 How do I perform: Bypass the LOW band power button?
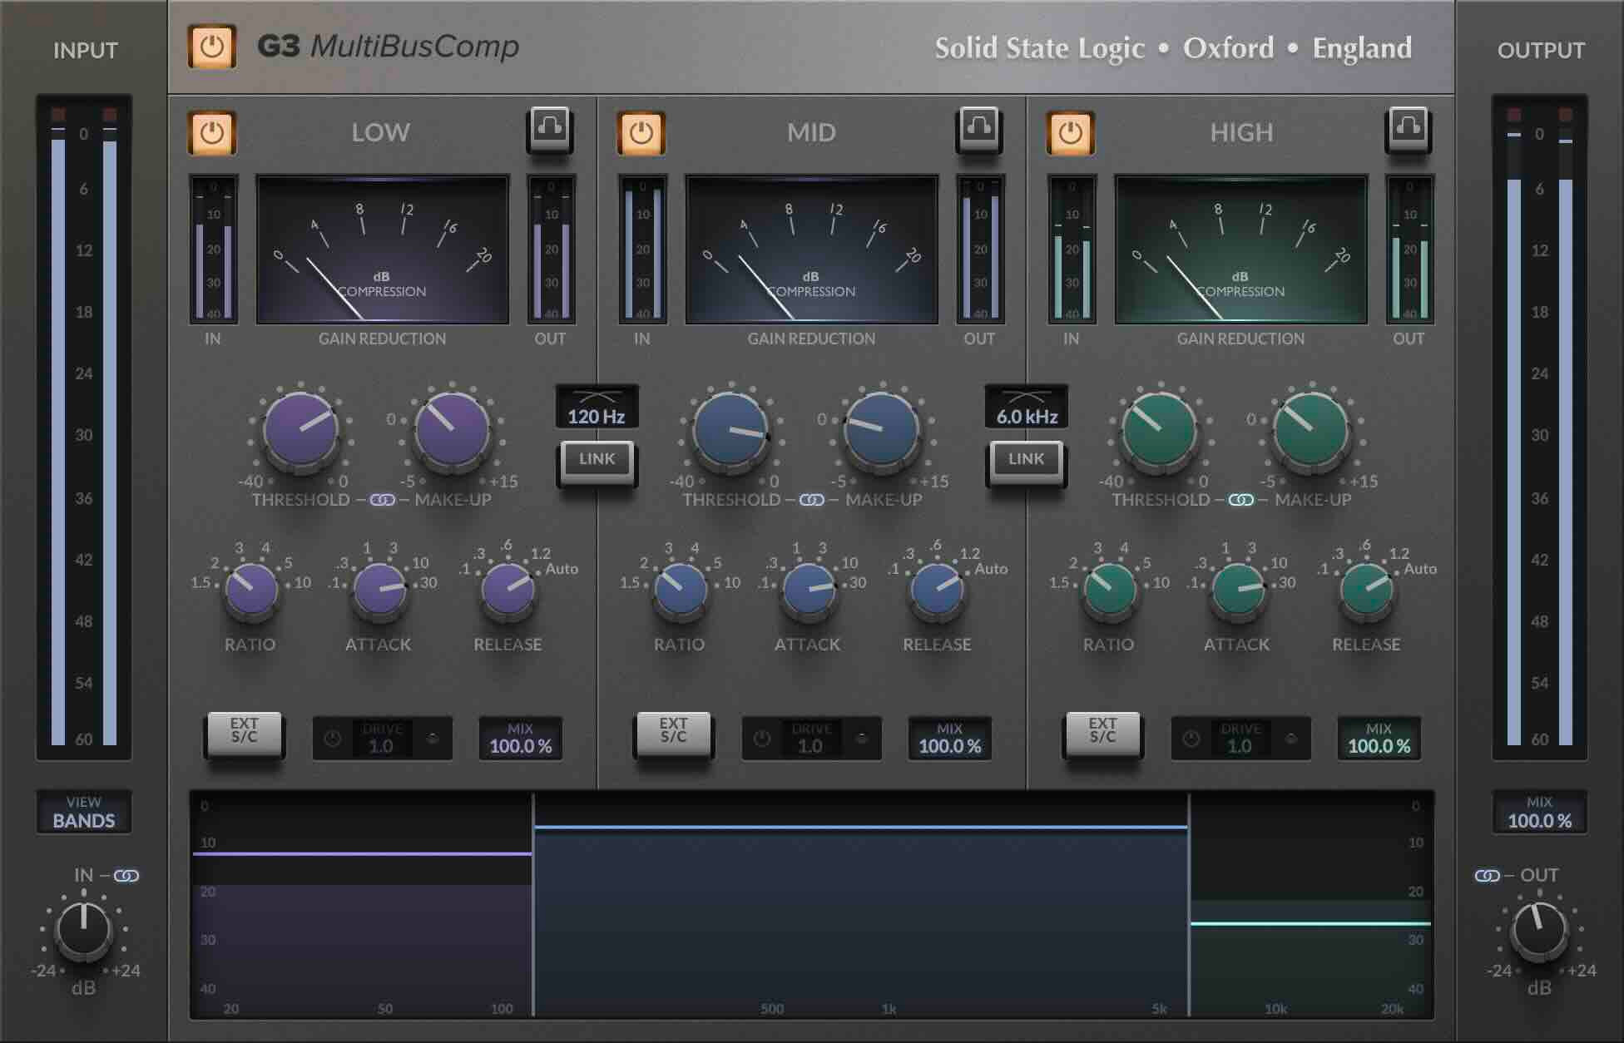click(211, 133)
